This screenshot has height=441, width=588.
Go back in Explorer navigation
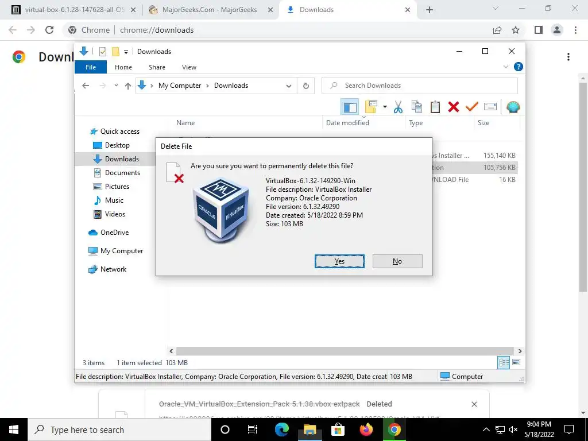coord(86,86)
